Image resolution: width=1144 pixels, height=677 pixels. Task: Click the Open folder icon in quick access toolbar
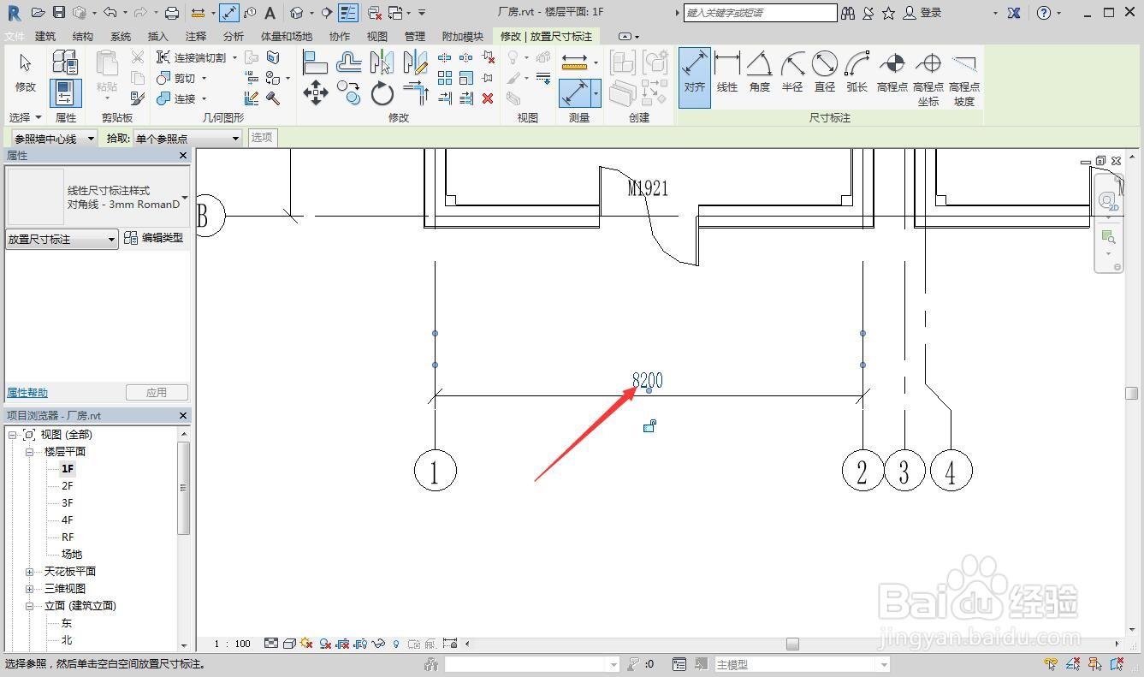coord(38,13)
